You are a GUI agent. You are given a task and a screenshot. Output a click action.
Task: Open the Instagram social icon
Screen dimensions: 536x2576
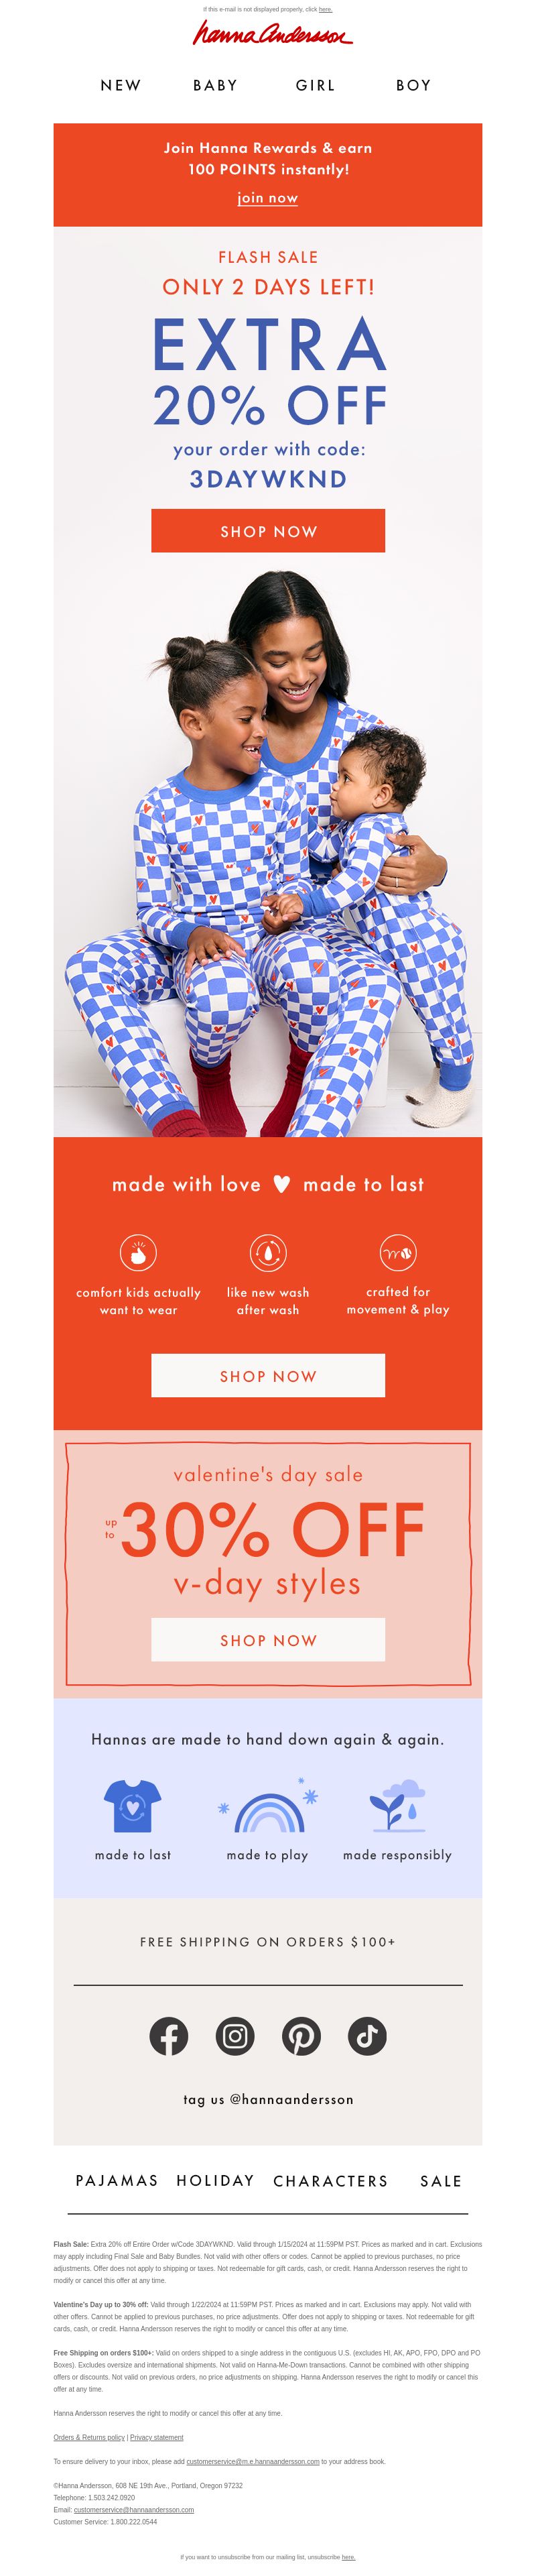(x=235, y=2035)
